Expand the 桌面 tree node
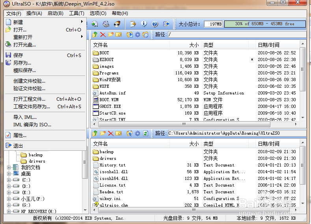Viewport: 311px width, 224px height. [x=9, y=174]
